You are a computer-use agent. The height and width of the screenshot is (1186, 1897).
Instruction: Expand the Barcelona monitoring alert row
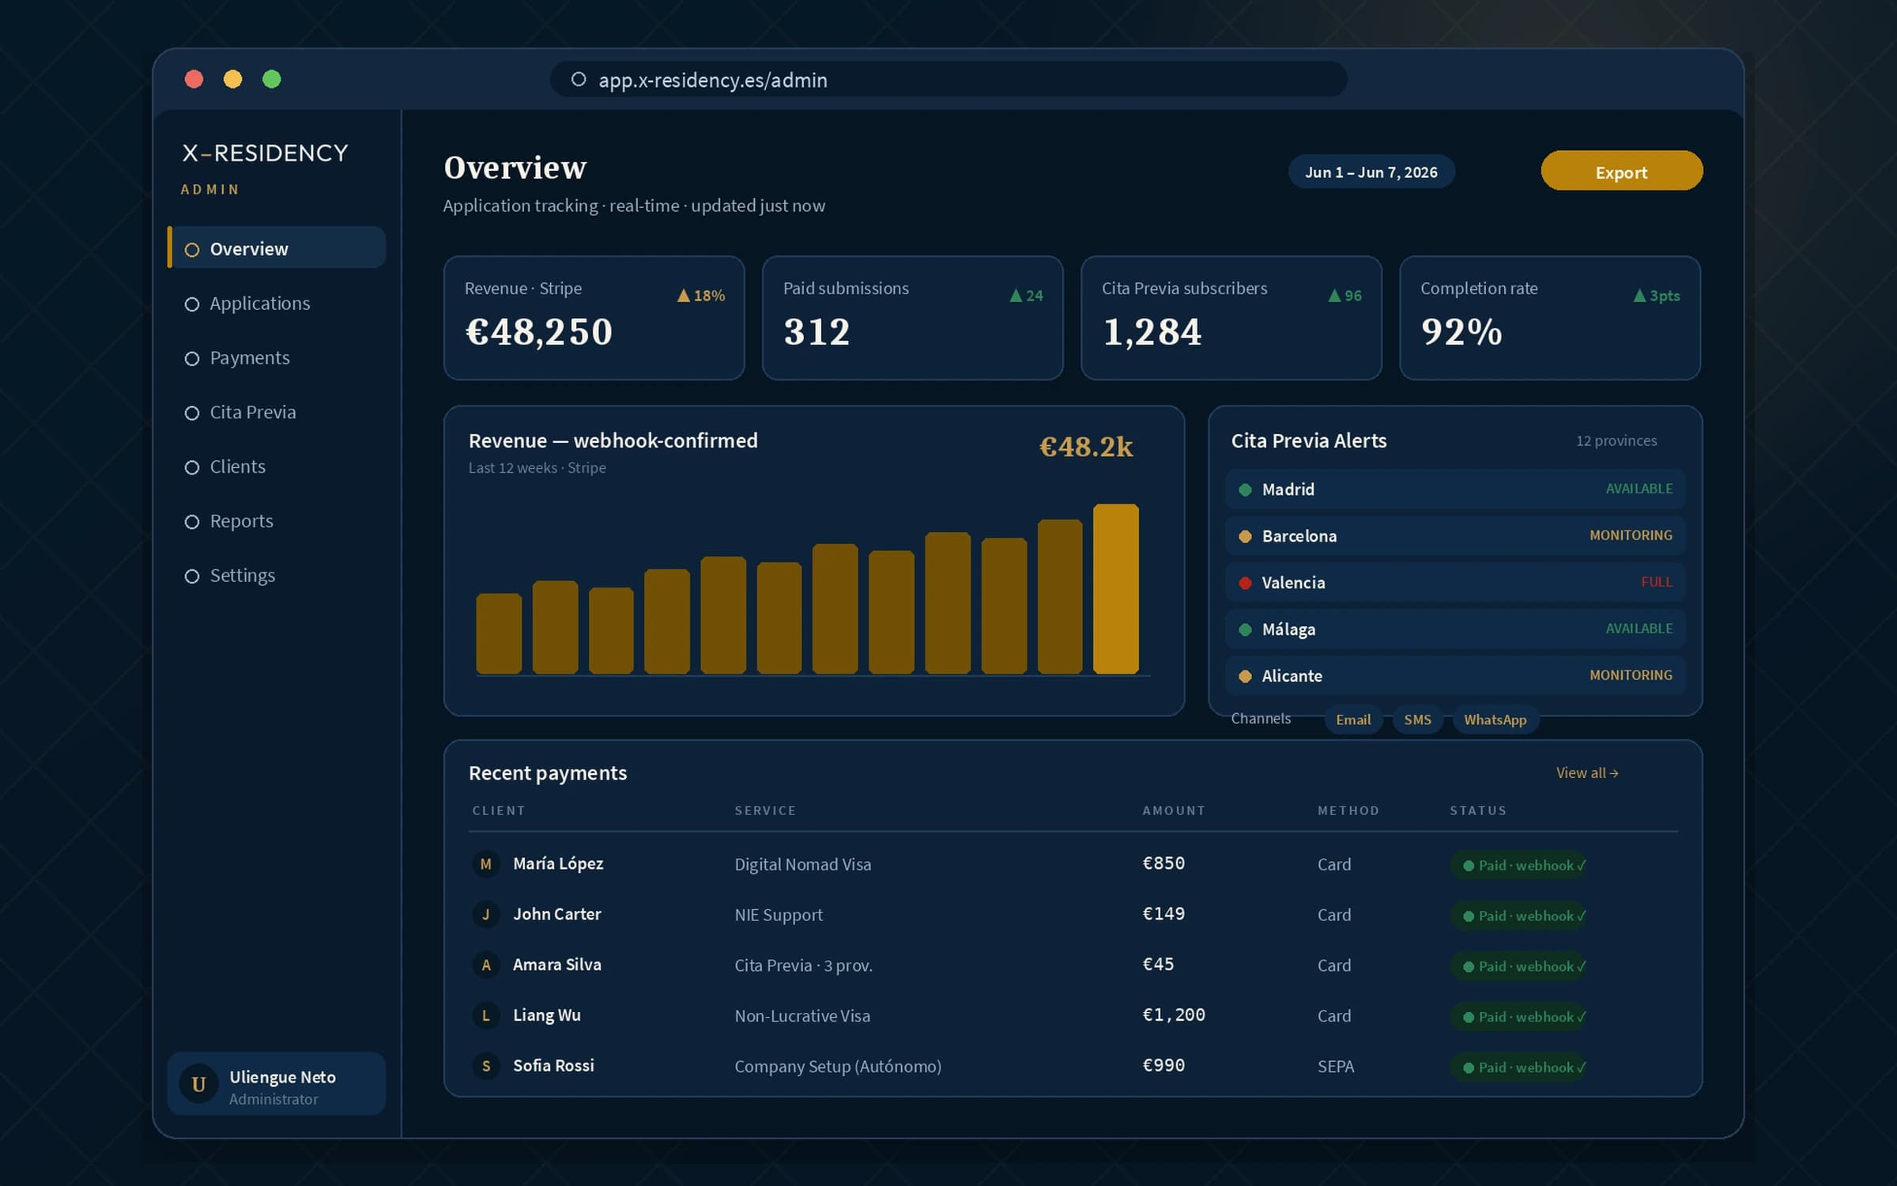click(x=1454, y=536)
